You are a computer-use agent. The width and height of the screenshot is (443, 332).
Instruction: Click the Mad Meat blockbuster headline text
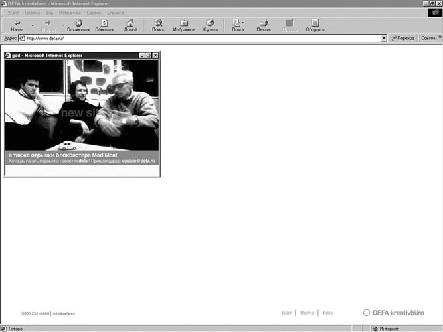point(62,155)
